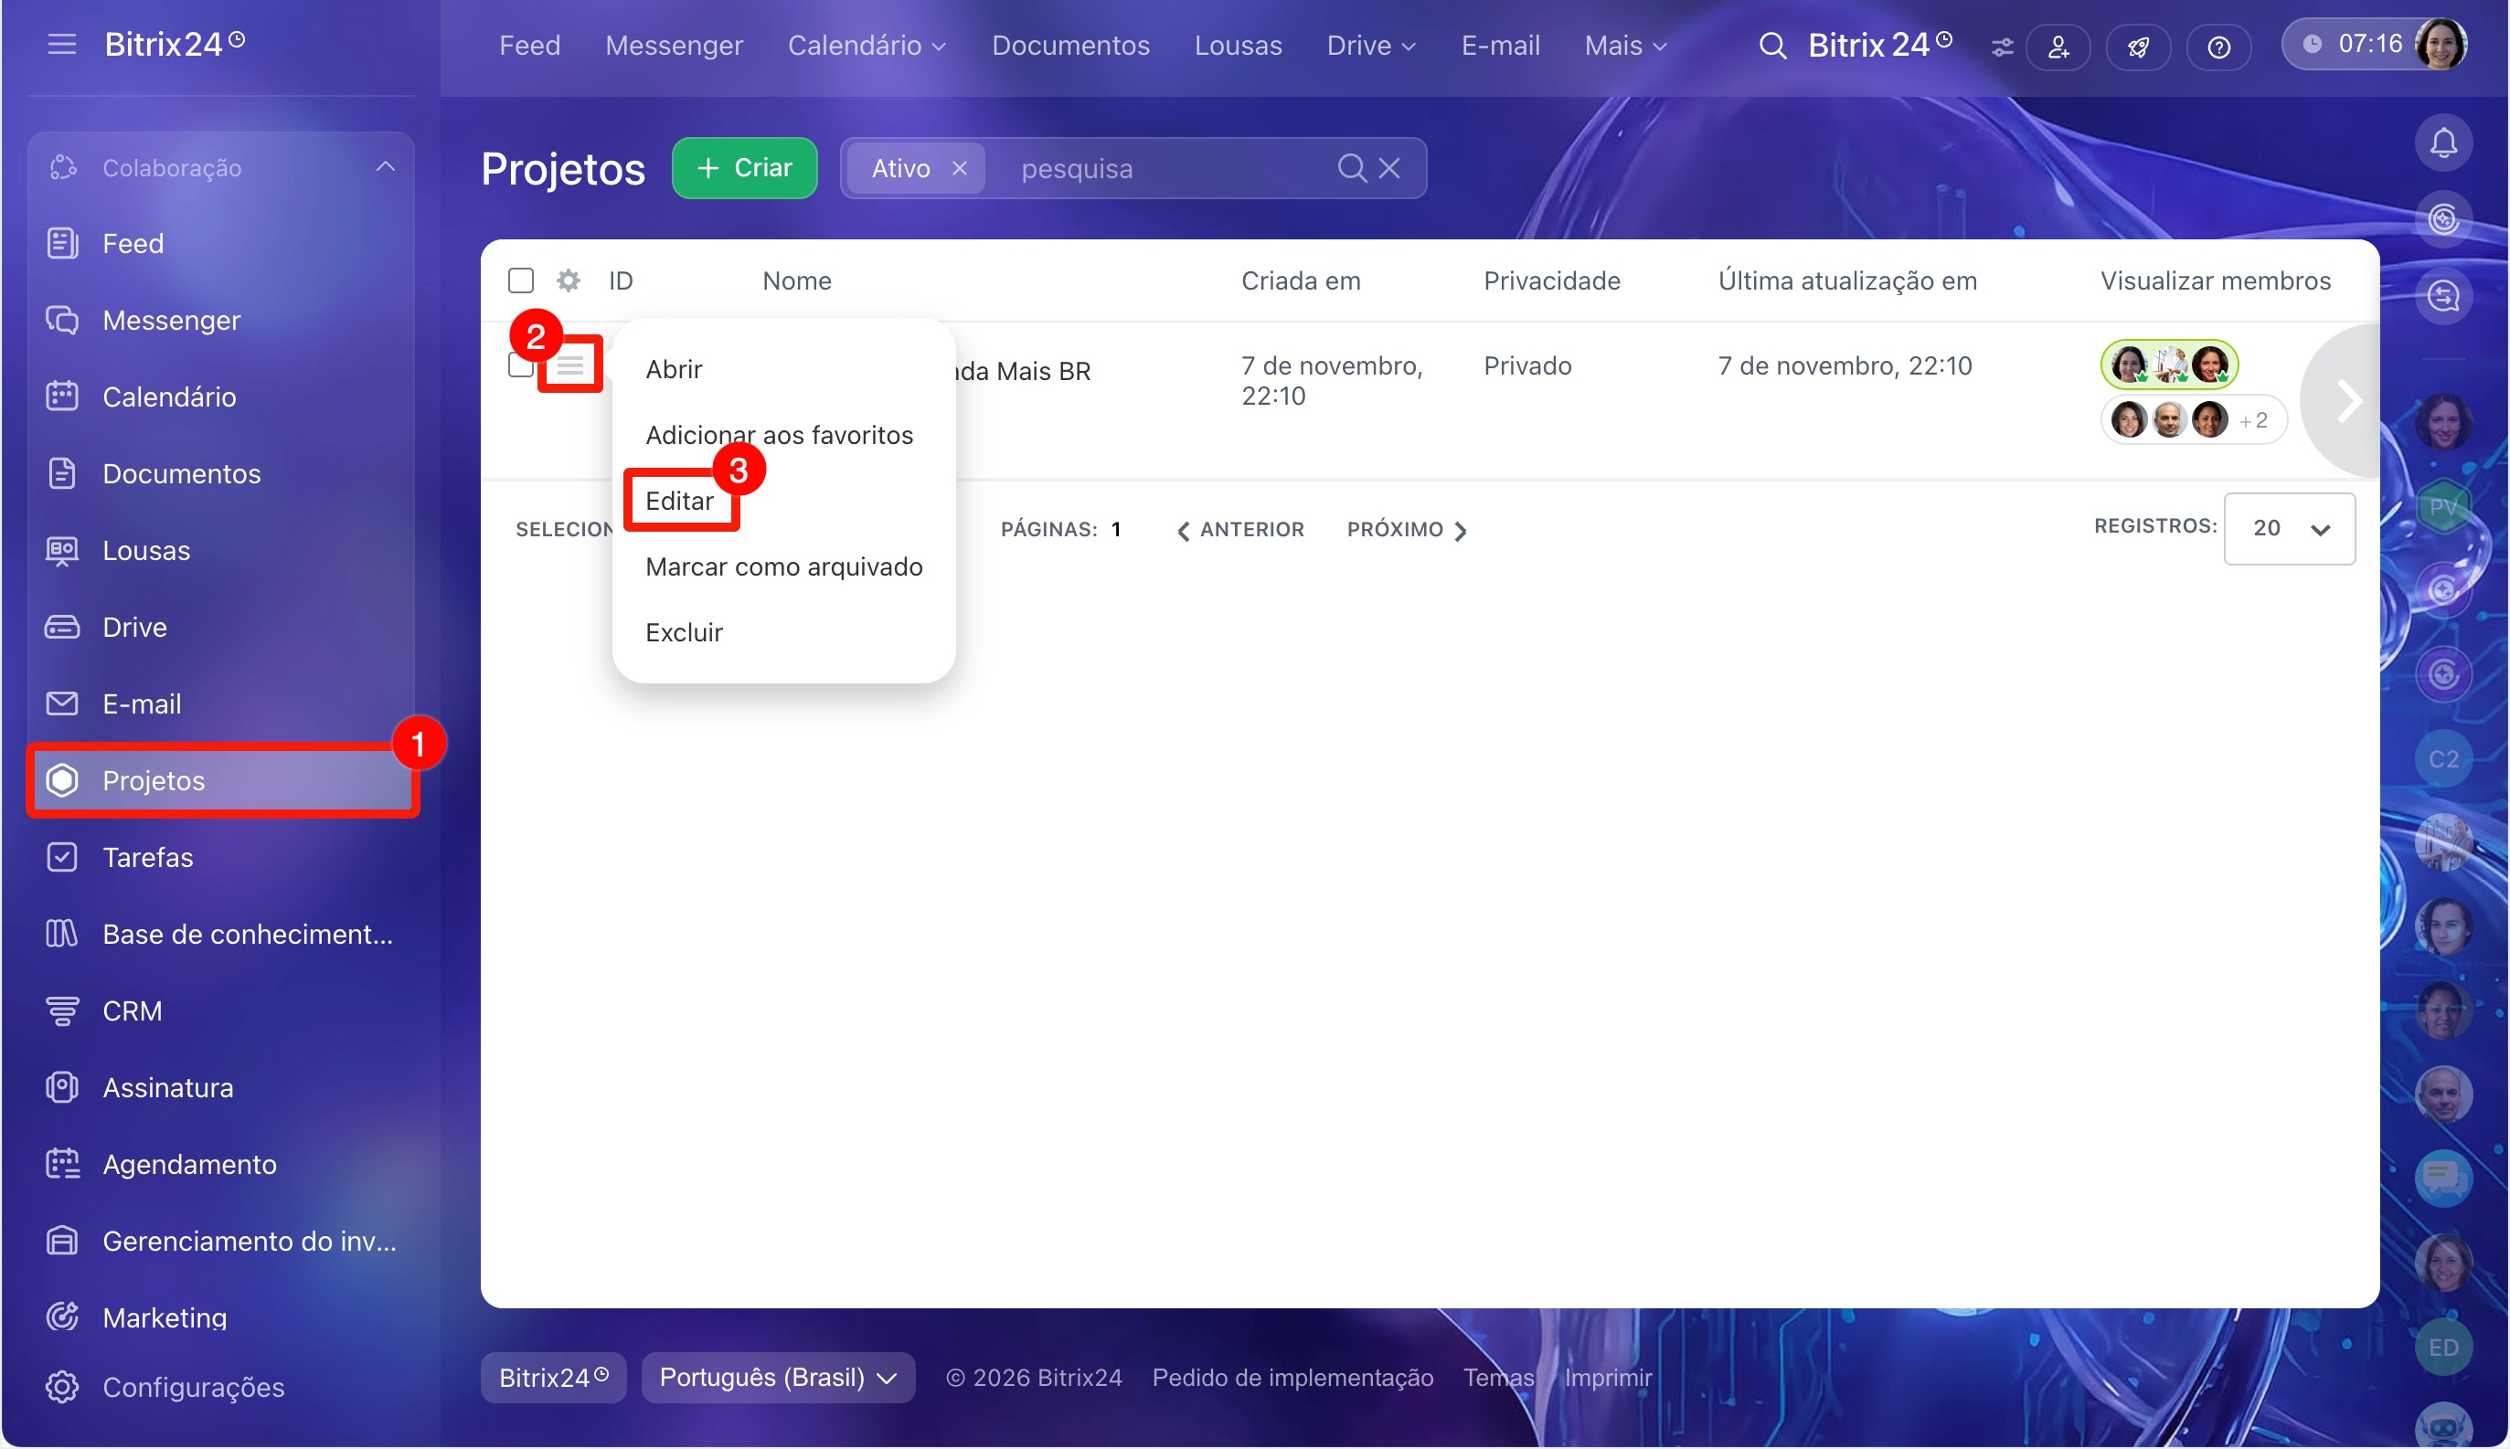The height and width of the screenshot is (1449, 2510).
Task: Click the rocket icon in header
Action: pyautogui.click(x=2138, y=47)
